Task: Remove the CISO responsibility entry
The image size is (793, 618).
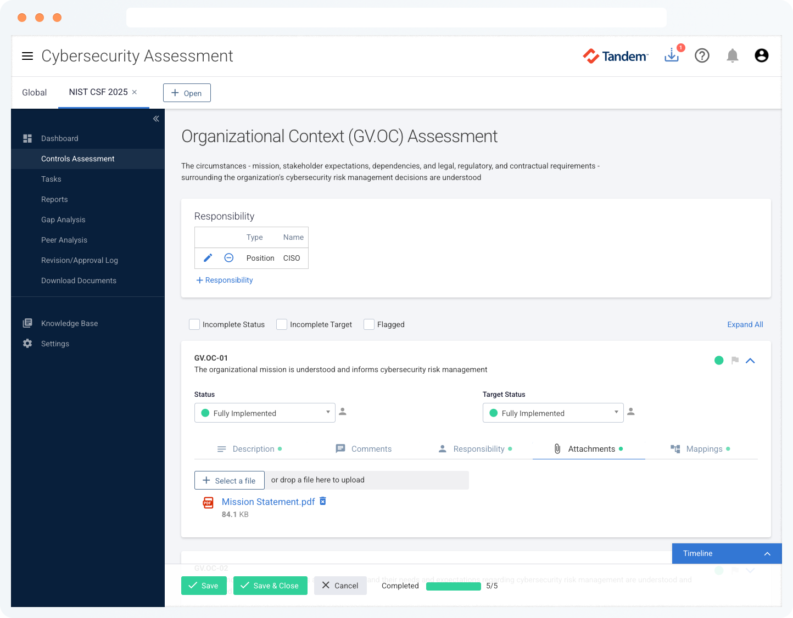Action: (229, 258)
